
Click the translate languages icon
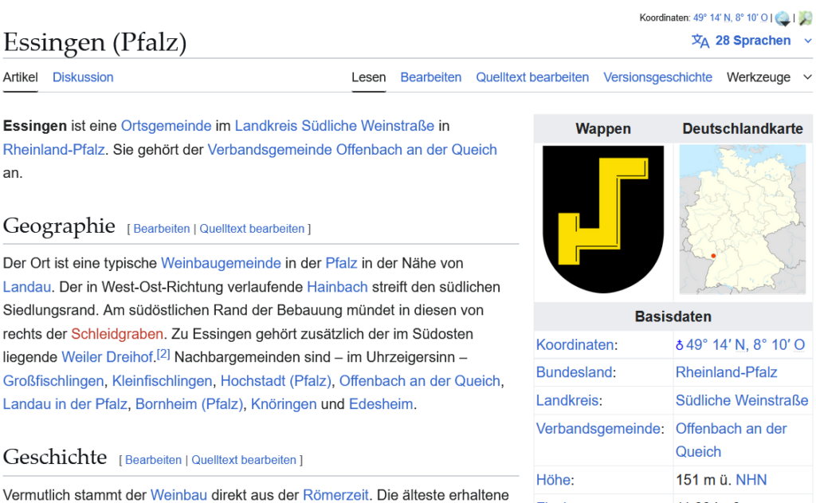[700, 41]
